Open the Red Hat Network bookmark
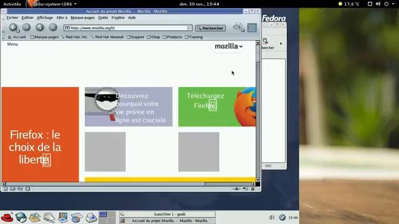This screenshot has width=399, height=224. coord(107,37)
